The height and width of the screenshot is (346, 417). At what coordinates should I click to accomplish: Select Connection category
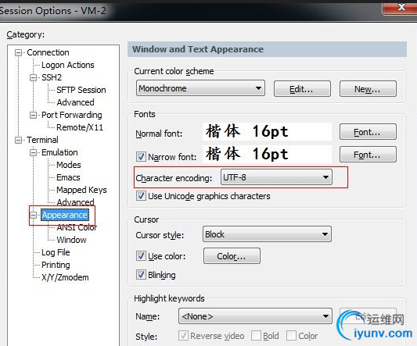click(48, 52)
